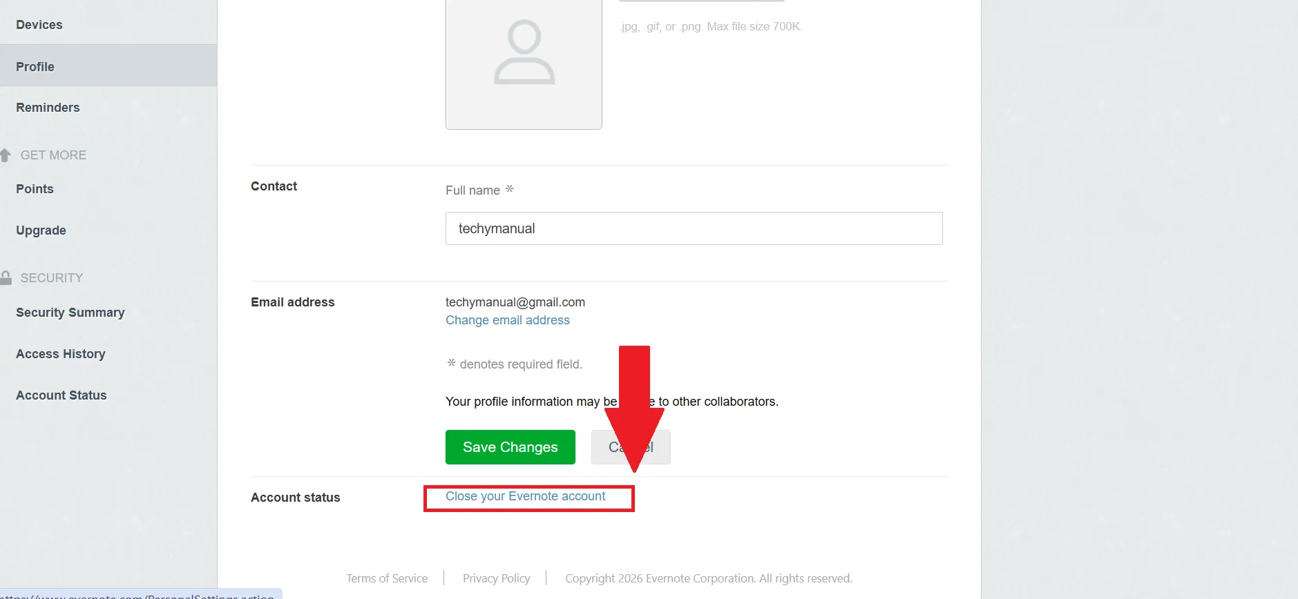The height and width of the screenshot is (599, 1298).
Task: Open the Account Status sidebar entry
Action: (61, 395)
